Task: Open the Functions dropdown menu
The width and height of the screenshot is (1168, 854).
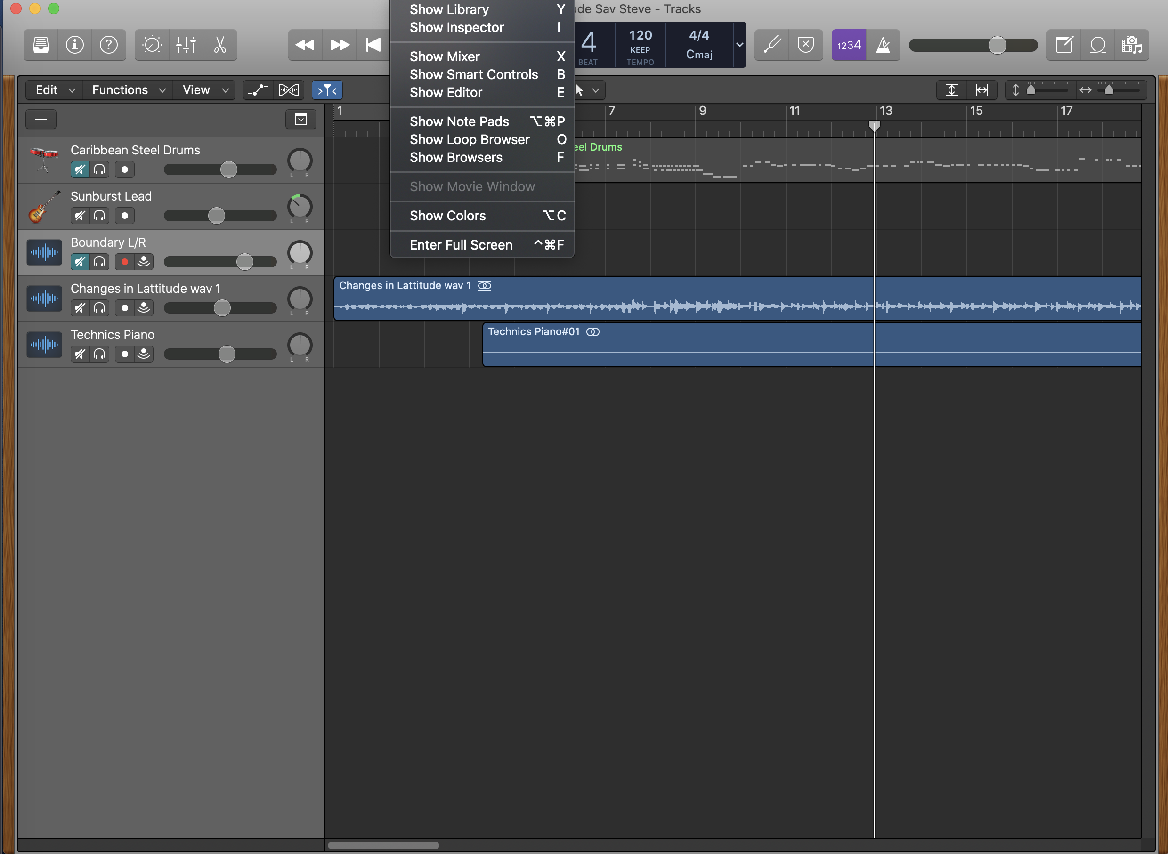Action: [128, 90]
